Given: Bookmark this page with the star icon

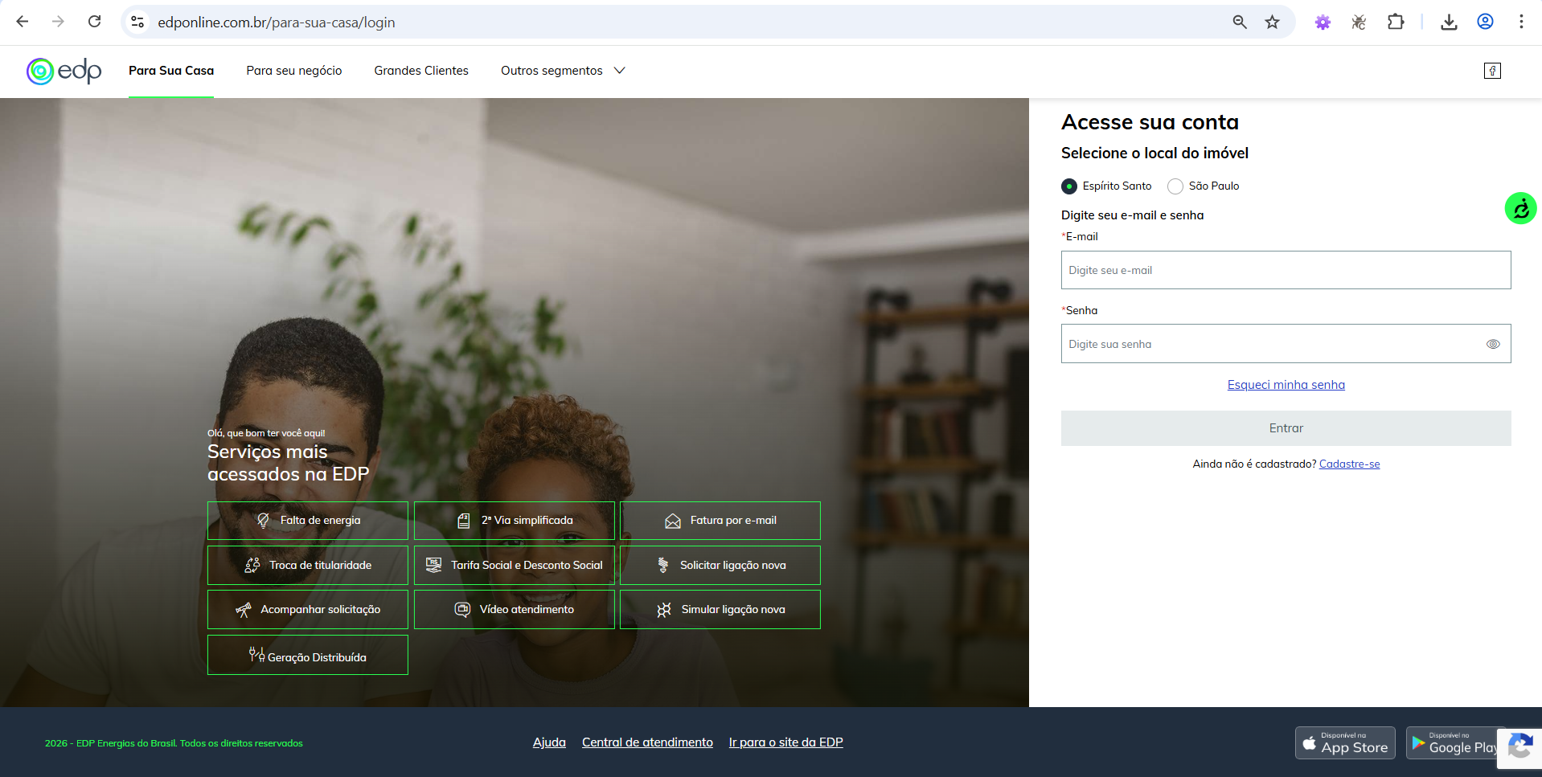Looking at the screenshot, I should pos(1272,22).
